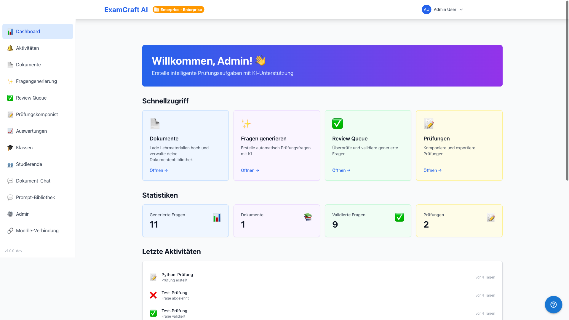Click the Dokument-Chat speech bubble icon

pyautogui.click(x=10, y=181)
